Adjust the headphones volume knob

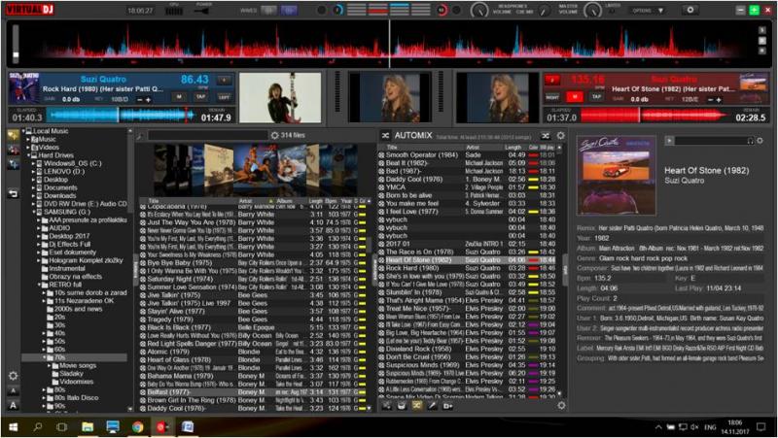pos(478,10)
